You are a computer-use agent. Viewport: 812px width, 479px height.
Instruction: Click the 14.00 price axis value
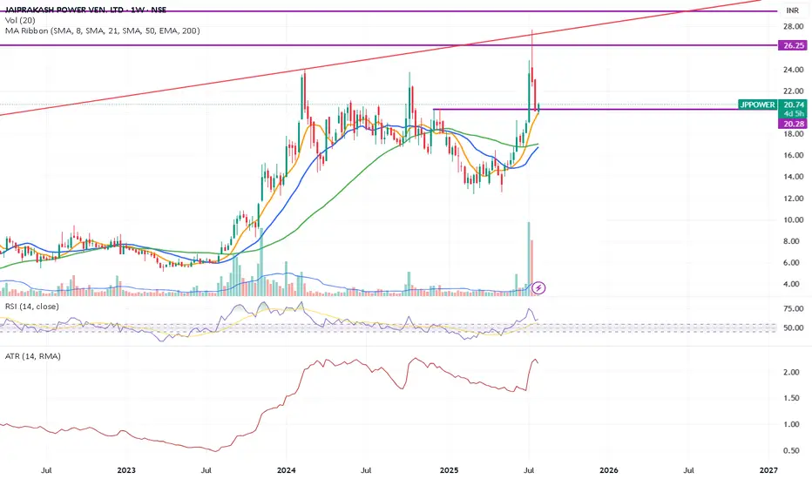[x=794, y=177]
